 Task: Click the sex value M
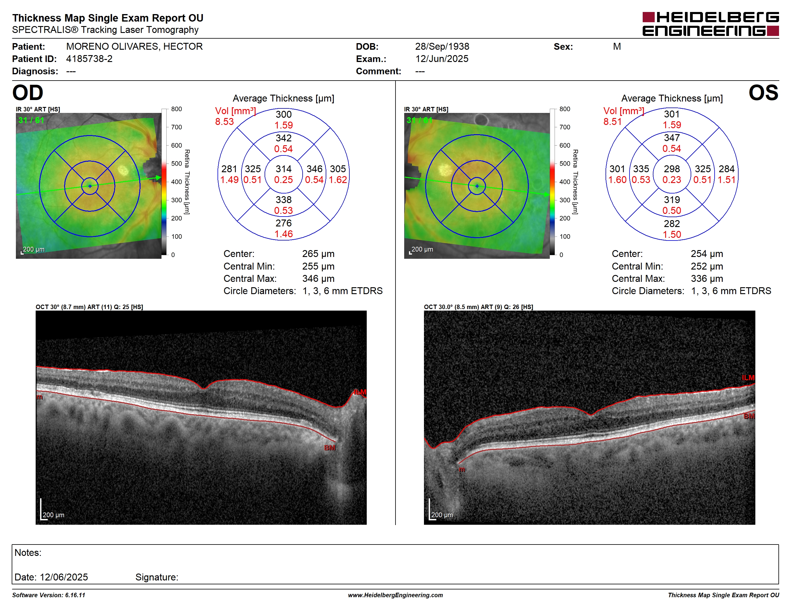pyautogui.click(x=617, y=46)
